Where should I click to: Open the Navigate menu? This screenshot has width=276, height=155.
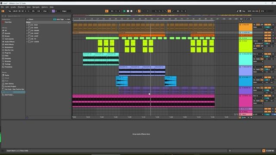point(36,7)
